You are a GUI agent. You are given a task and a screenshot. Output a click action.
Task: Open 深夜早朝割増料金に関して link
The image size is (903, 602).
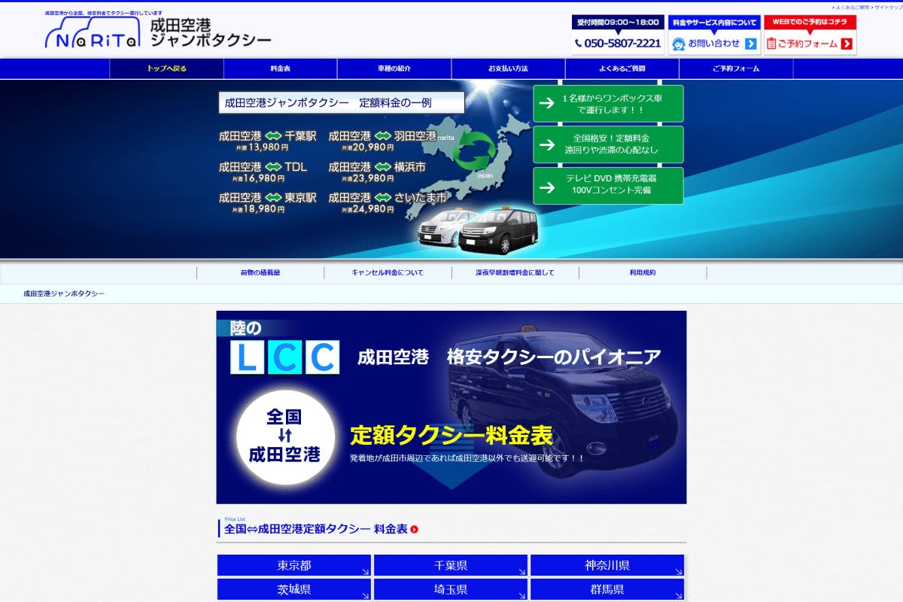click(515, 272)
